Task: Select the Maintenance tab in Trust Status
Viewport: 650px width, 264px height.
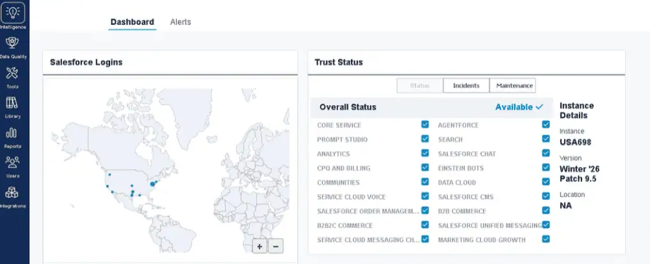Action: pyautogui.click(x=512, y=85)
